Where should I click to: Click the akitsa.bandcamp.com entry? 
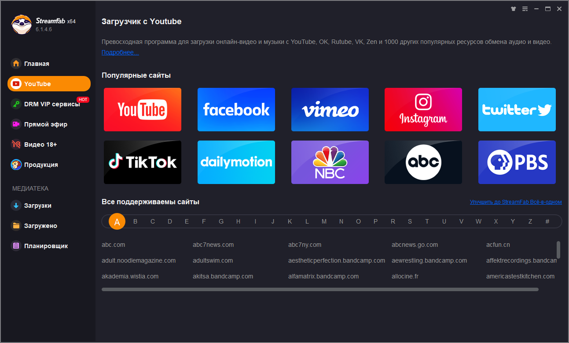(x=223, y=276)
